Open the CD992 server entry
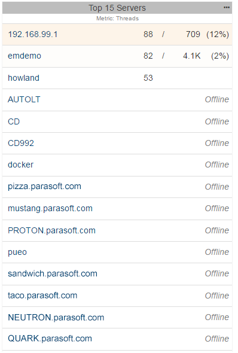Viewport: 238px width, 353px height. (21, 143)
